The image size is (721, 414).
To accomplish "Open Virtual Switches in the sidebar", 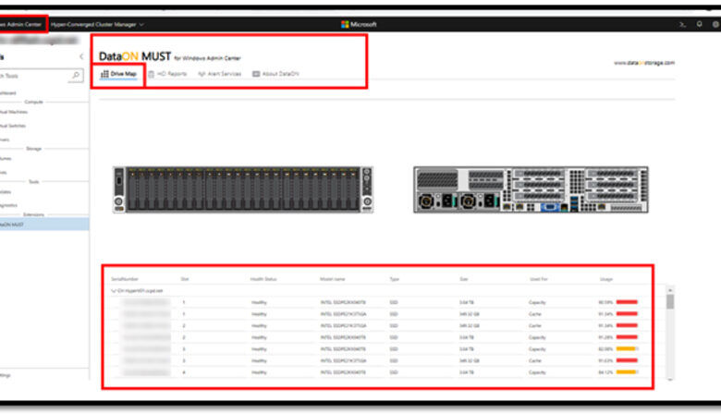I will coord(13,126).
